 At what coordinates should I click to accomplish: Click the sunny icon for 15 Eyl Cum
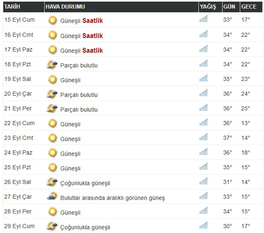pyautogui.click(x=52, y=20)
